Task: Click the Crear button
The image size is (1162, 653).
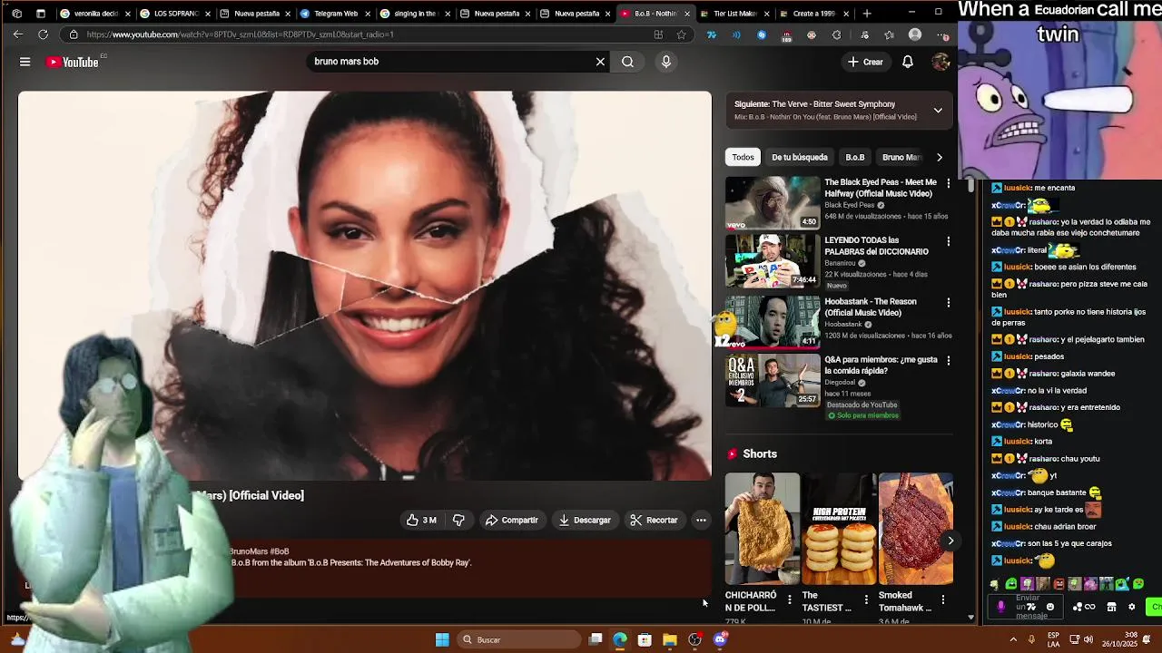Action: pos(864,62)
